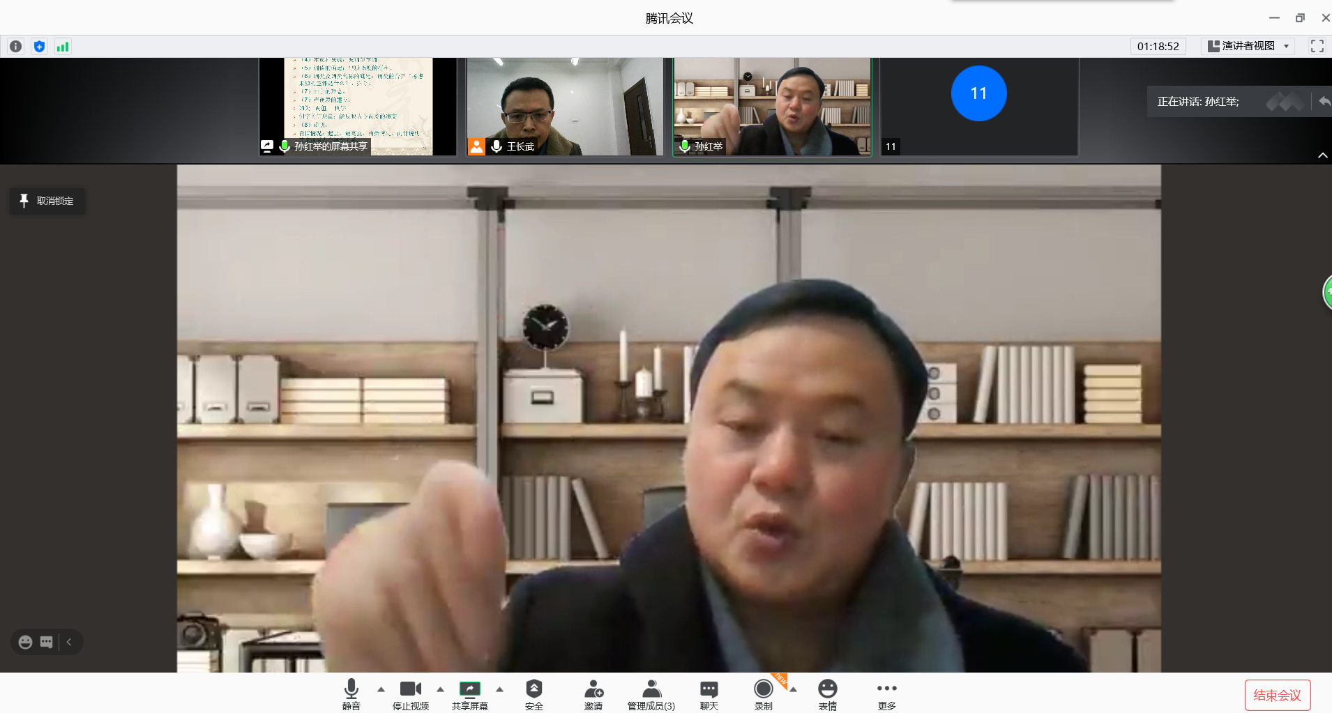
Task: Open the 更多 more menu
Action: [x=886, y=694]
